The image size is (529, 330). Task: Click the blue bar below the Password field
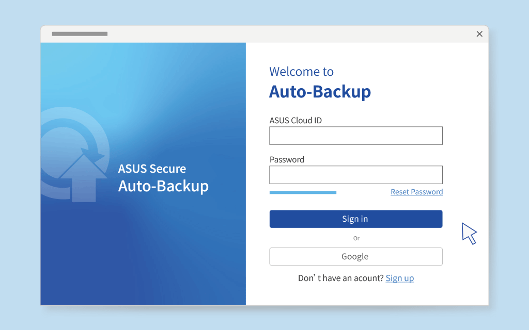303,193
